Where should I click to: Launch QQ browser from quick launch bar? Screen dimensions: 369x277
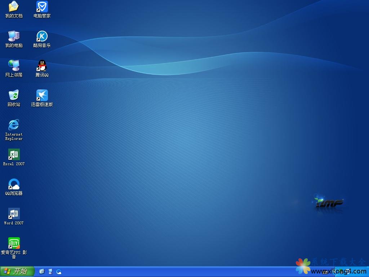[x=59, y=272]
